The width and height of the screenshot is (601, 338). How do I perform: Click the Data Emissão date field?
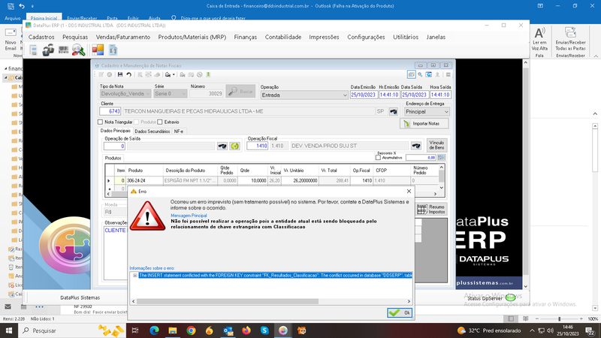(363, 95)
